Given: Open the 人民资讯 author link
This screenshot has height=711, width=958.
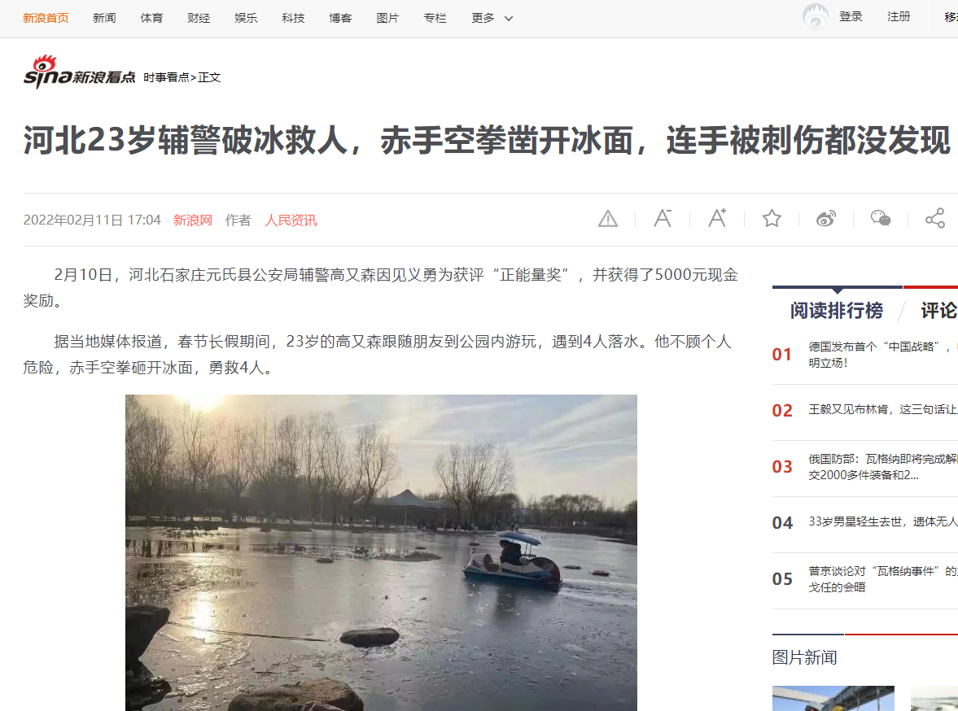Looking at the screenshot, I should (291, 220).
